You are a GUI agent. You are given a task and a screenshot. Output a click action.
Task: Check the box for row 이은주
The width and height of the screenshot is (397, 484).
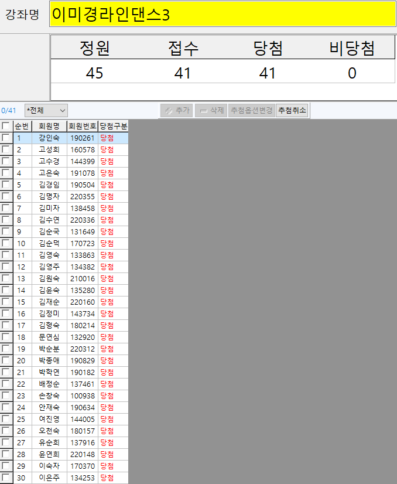coord(5,478)
